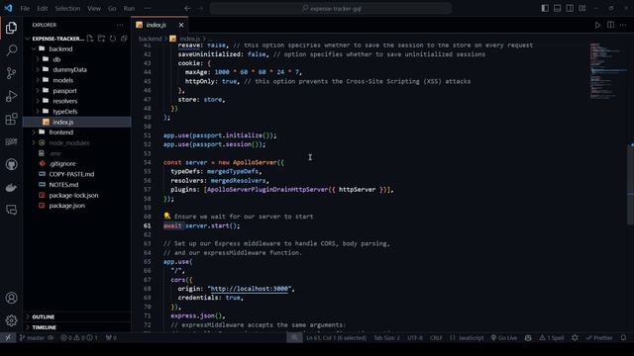Open the Manage gear menu
This screenshot has height=356, width=634.
pyautogui.click(x=11, y=320)
